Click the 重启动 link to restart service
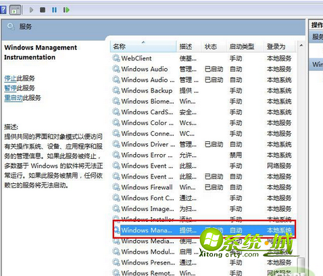The width and height of the screenshot is (323, 276). point(14,97)
